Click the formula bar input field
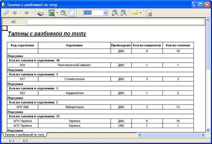 pos(116,22)
